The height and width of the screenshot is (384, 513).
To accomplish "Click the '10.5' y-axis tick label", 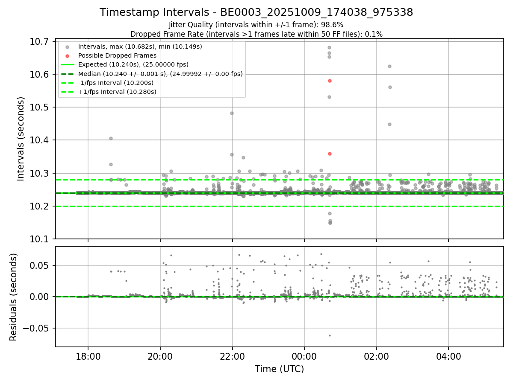I will tap(40, 107).
